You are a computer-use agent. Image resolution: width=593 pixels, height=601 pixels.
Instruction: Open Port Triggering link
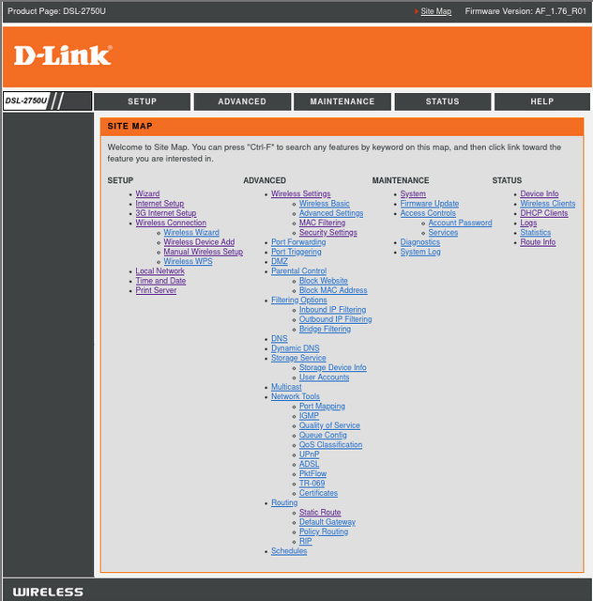[x=296, y=252]
